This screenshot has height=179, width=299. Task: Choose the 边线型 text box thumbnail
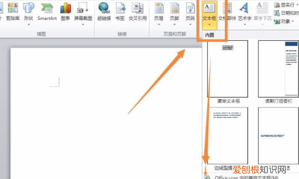(228, 135)
